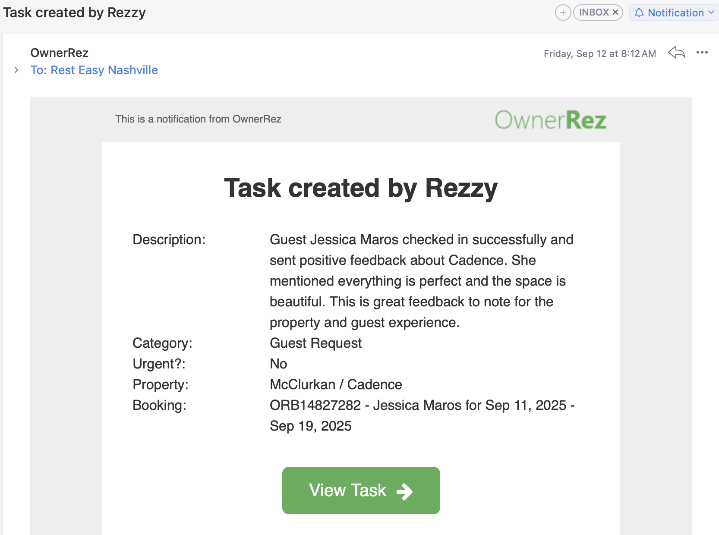Image resolution: width=719 pixels, height=535 pixels.
Task: Click the bell icon beside Notification
Action: coord(639,13)
